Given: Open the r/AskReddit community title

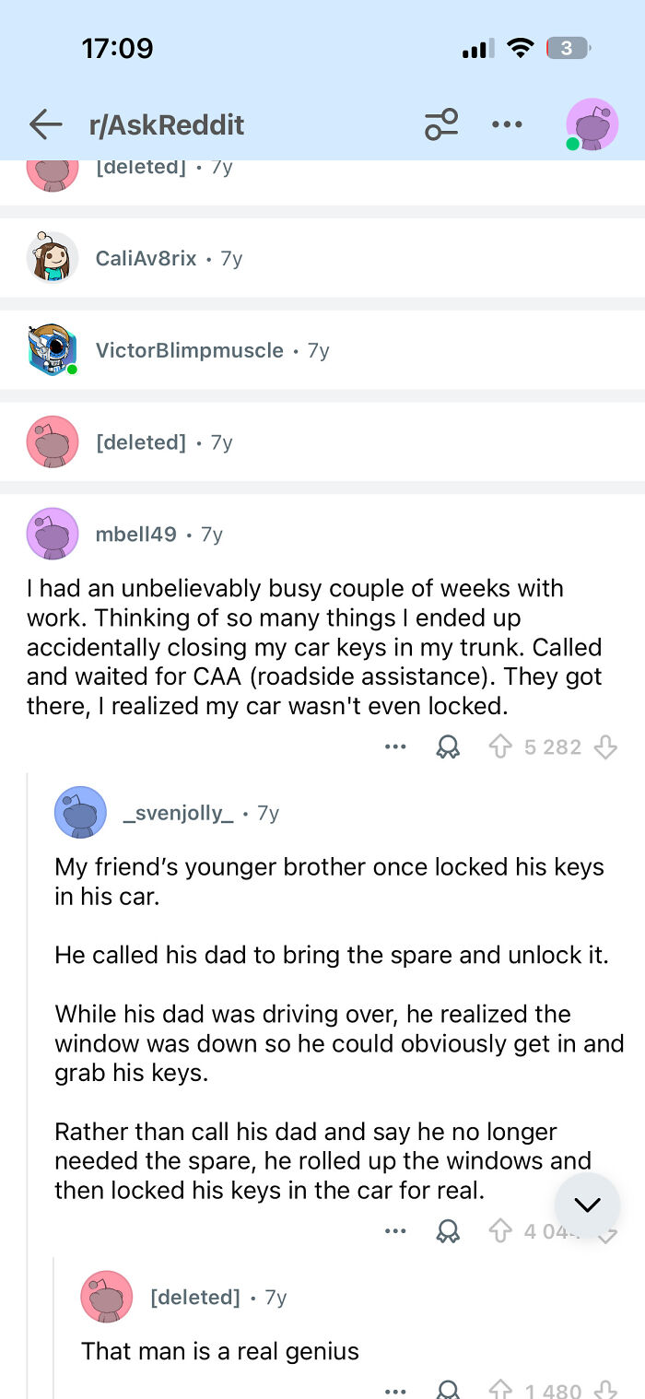Looking at the screenshot, I should pos(167,124).
